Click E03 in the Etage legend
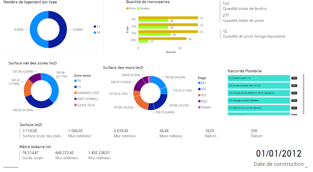The image size is (313, 172). pyautogui.click(x=202, y=95)
